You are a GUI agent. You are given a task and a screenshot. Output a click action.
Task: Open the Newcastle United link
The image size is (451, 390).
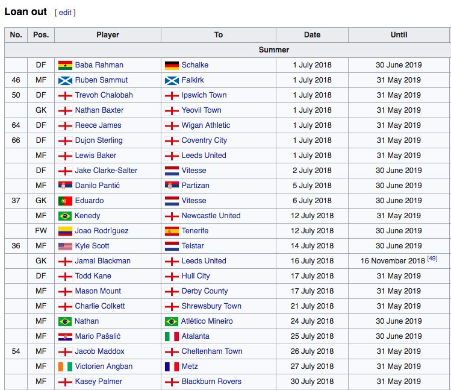[x=211, y=216]
